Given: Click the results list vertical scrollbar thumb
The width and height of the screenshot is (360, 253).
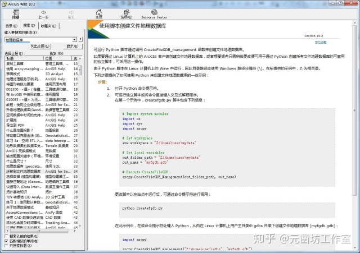Looking at the screenshot, I should pos(80,70).
